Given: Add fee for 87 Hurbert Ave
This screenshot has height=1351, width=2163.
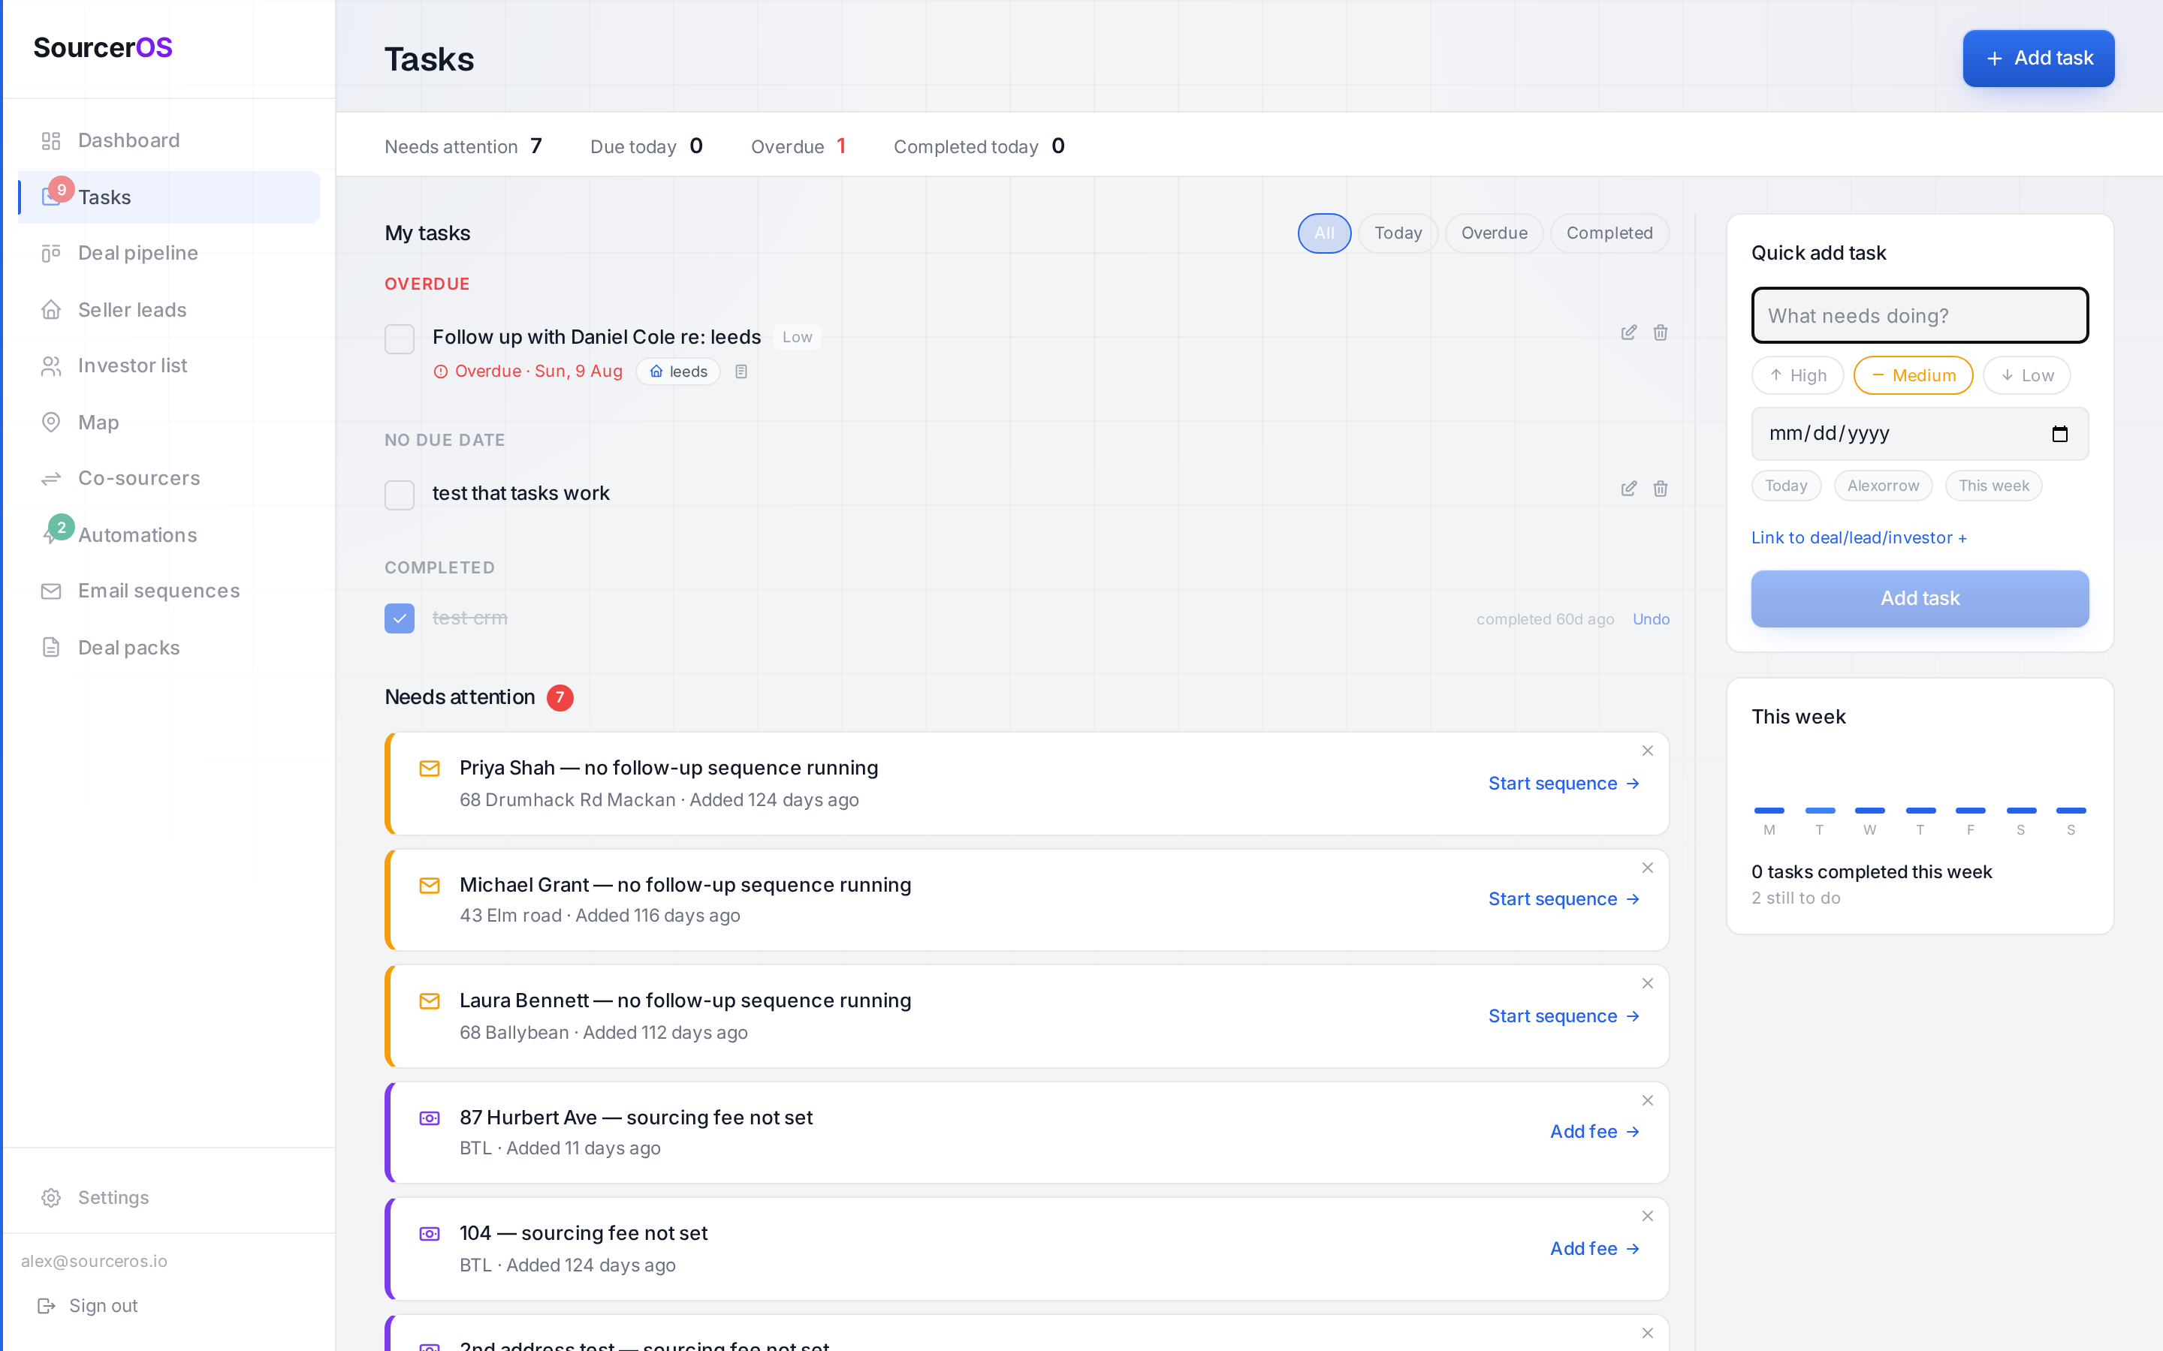Looking at the screenshot, I should [1594, 1132].
